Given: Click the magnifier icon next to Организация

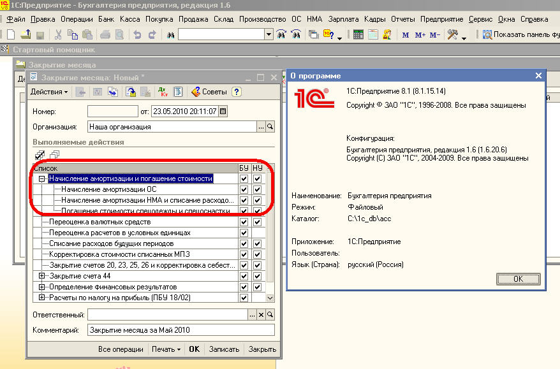Looking at the screenshot, I should pyautogui.click(x=270, y=127).
